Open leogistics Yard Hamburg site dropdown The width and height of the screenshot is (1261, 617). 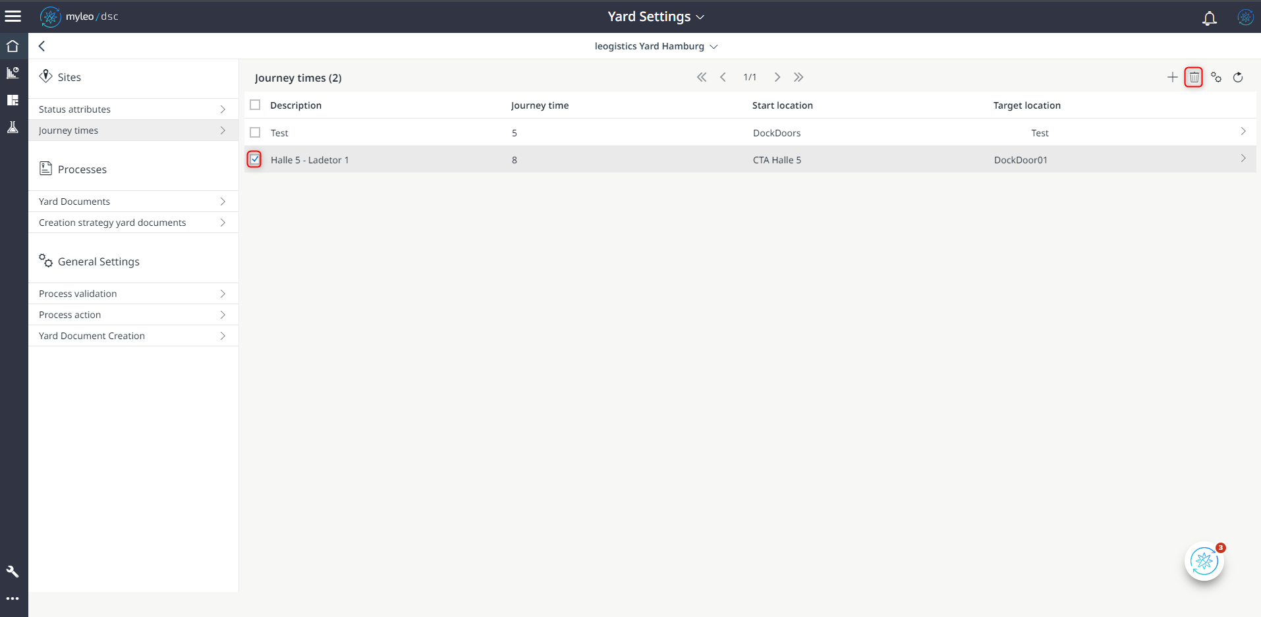point(656,46)
